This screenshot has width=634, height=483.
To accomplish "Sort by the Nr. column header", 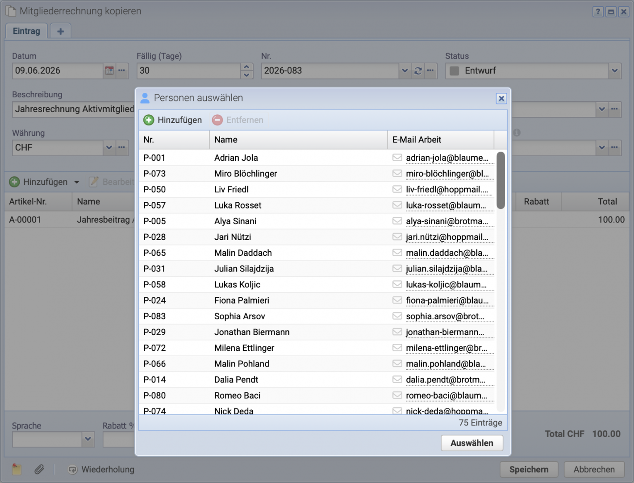I will [174, 140].
